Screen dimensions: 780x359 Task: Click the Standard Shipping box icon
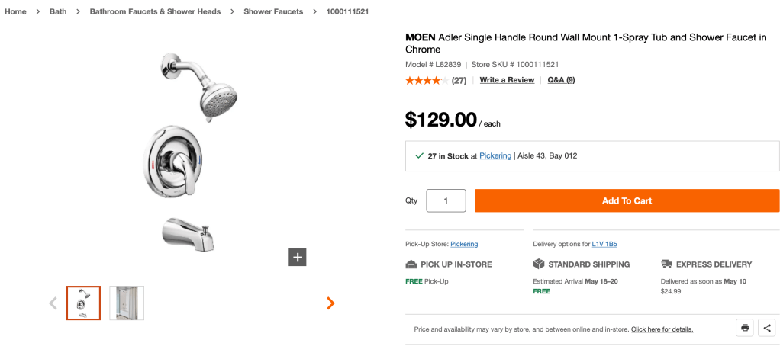[539, 264]
